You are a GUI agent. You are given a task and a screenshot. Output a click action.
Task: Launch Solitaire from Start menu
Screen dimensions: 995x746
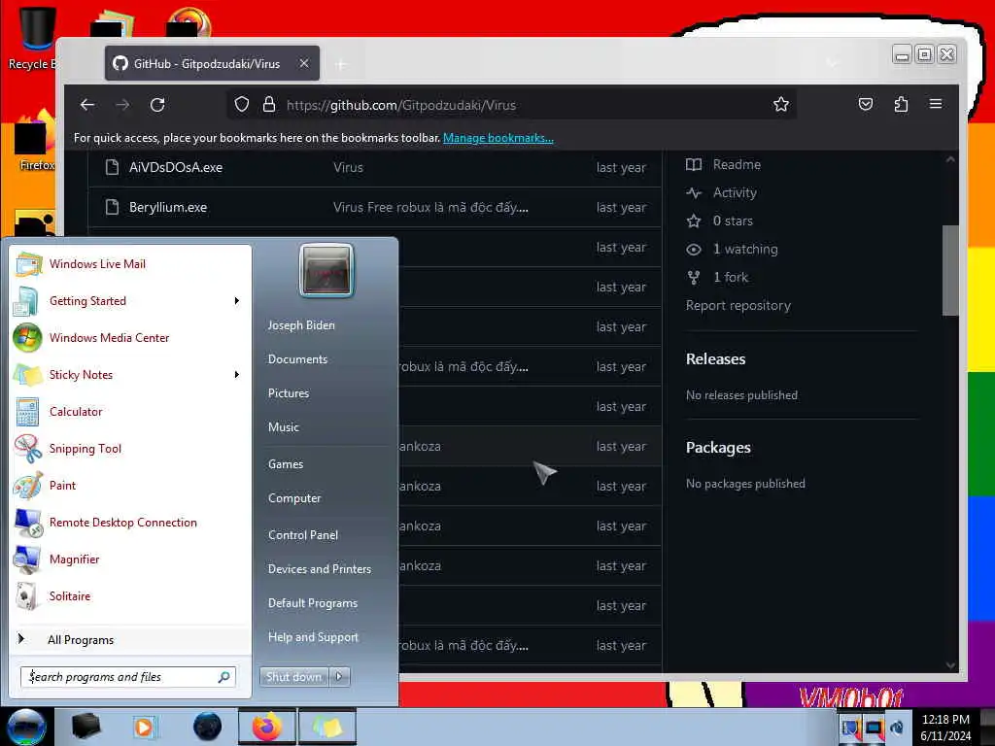(x=131, y=596)
